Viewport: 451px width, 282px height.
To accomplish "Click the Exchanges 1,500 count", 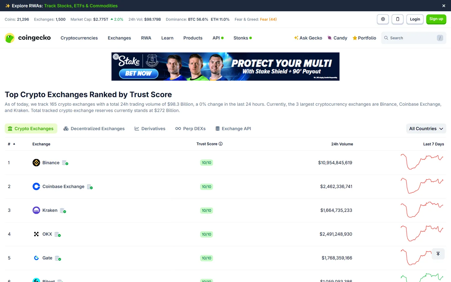I will pos(61,19).
